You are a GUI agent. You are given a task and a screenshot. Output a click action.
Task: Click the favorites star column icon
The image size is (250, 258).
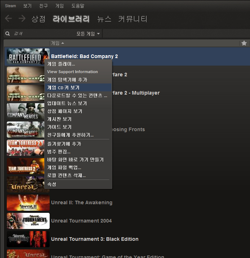(244, 43)
